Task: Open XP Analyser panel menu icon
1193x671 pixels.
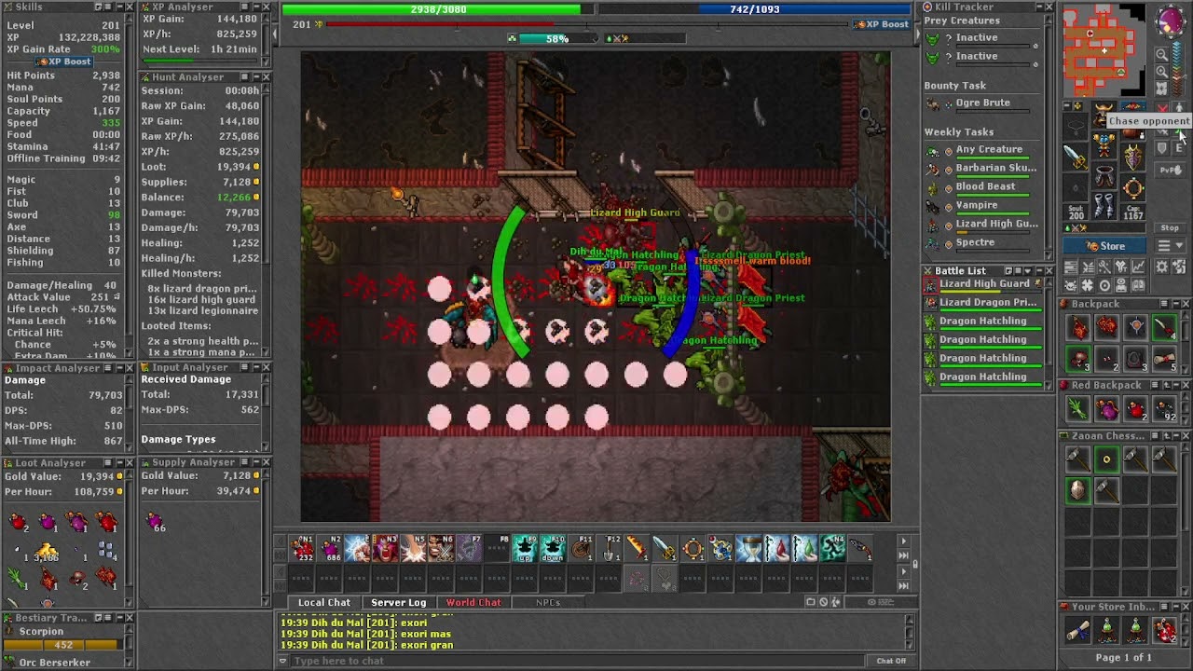Action: click(x=244, y=7)
